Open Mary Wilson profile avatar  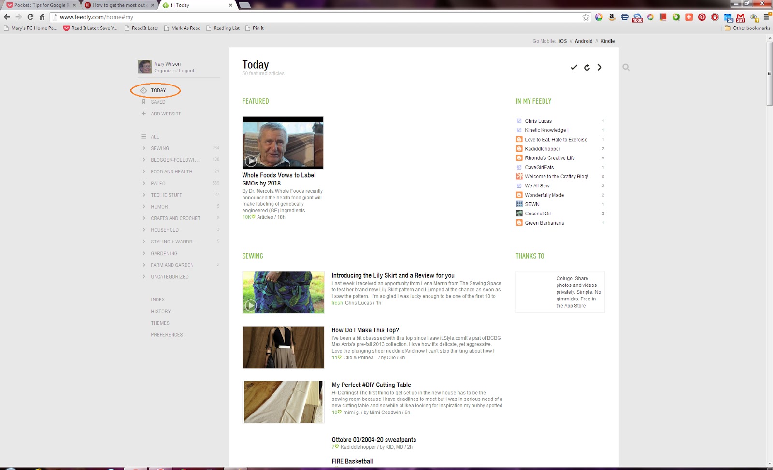click(x=145, y=67)
